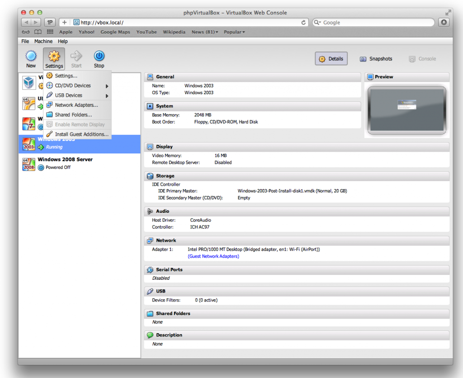463x378 pixels.
Task: Click the Display section icon
Action: click(x=150, y=146)
